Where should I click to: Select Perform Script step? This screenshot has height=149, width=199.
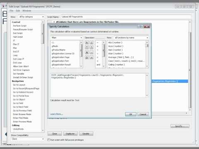point(19,26)
